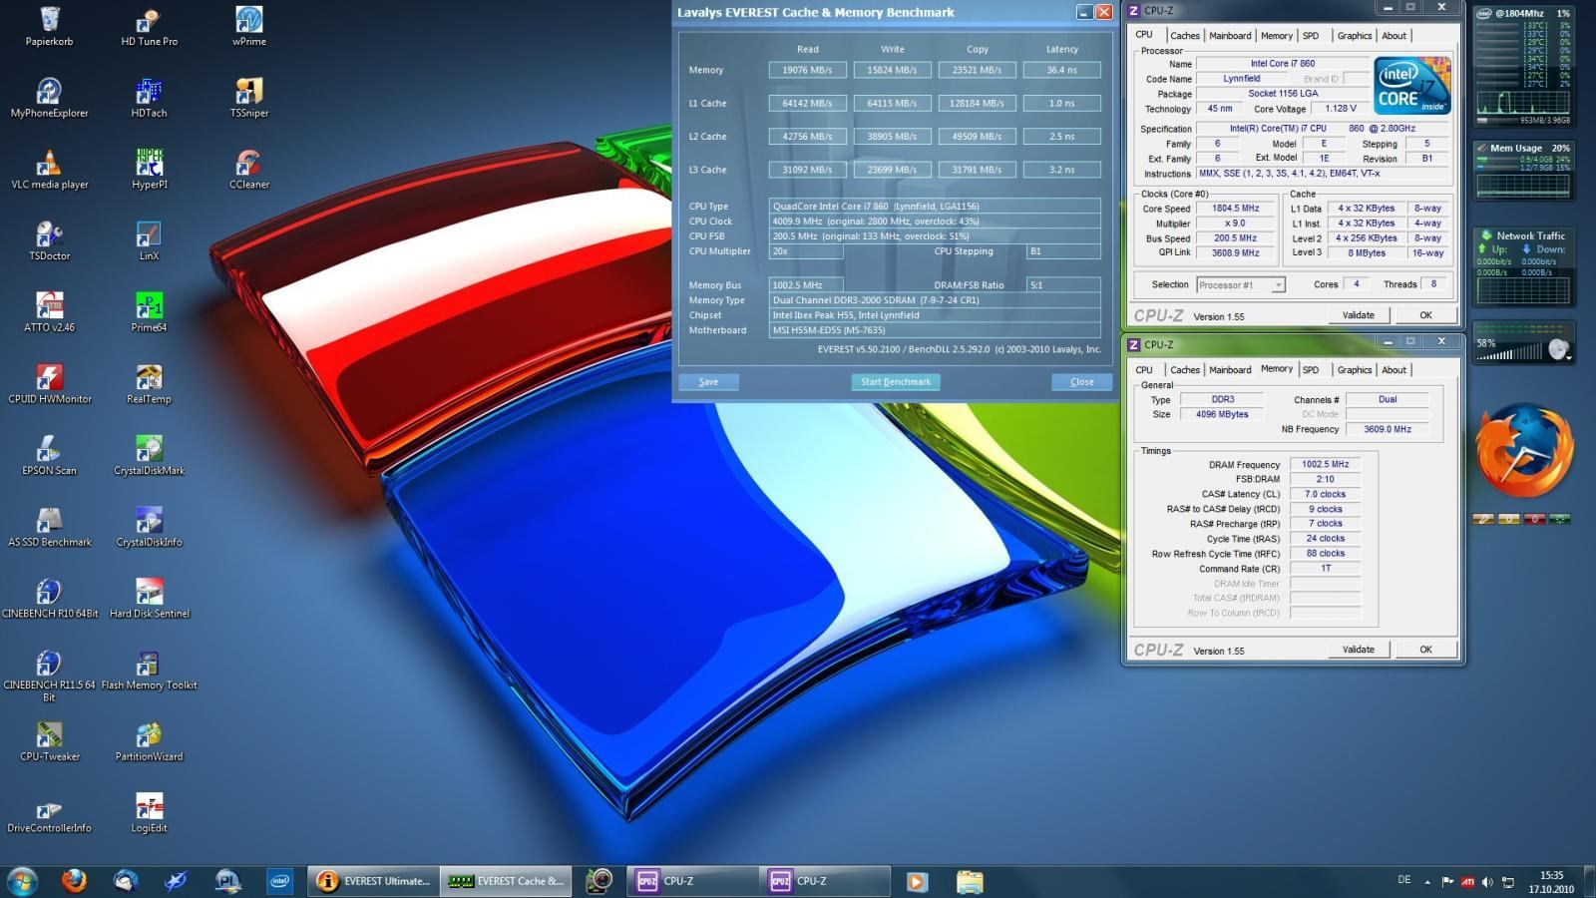Select CrystalDiskMark desktop icon
Screen dimensions: 1596x898
[x=149, y=457]
